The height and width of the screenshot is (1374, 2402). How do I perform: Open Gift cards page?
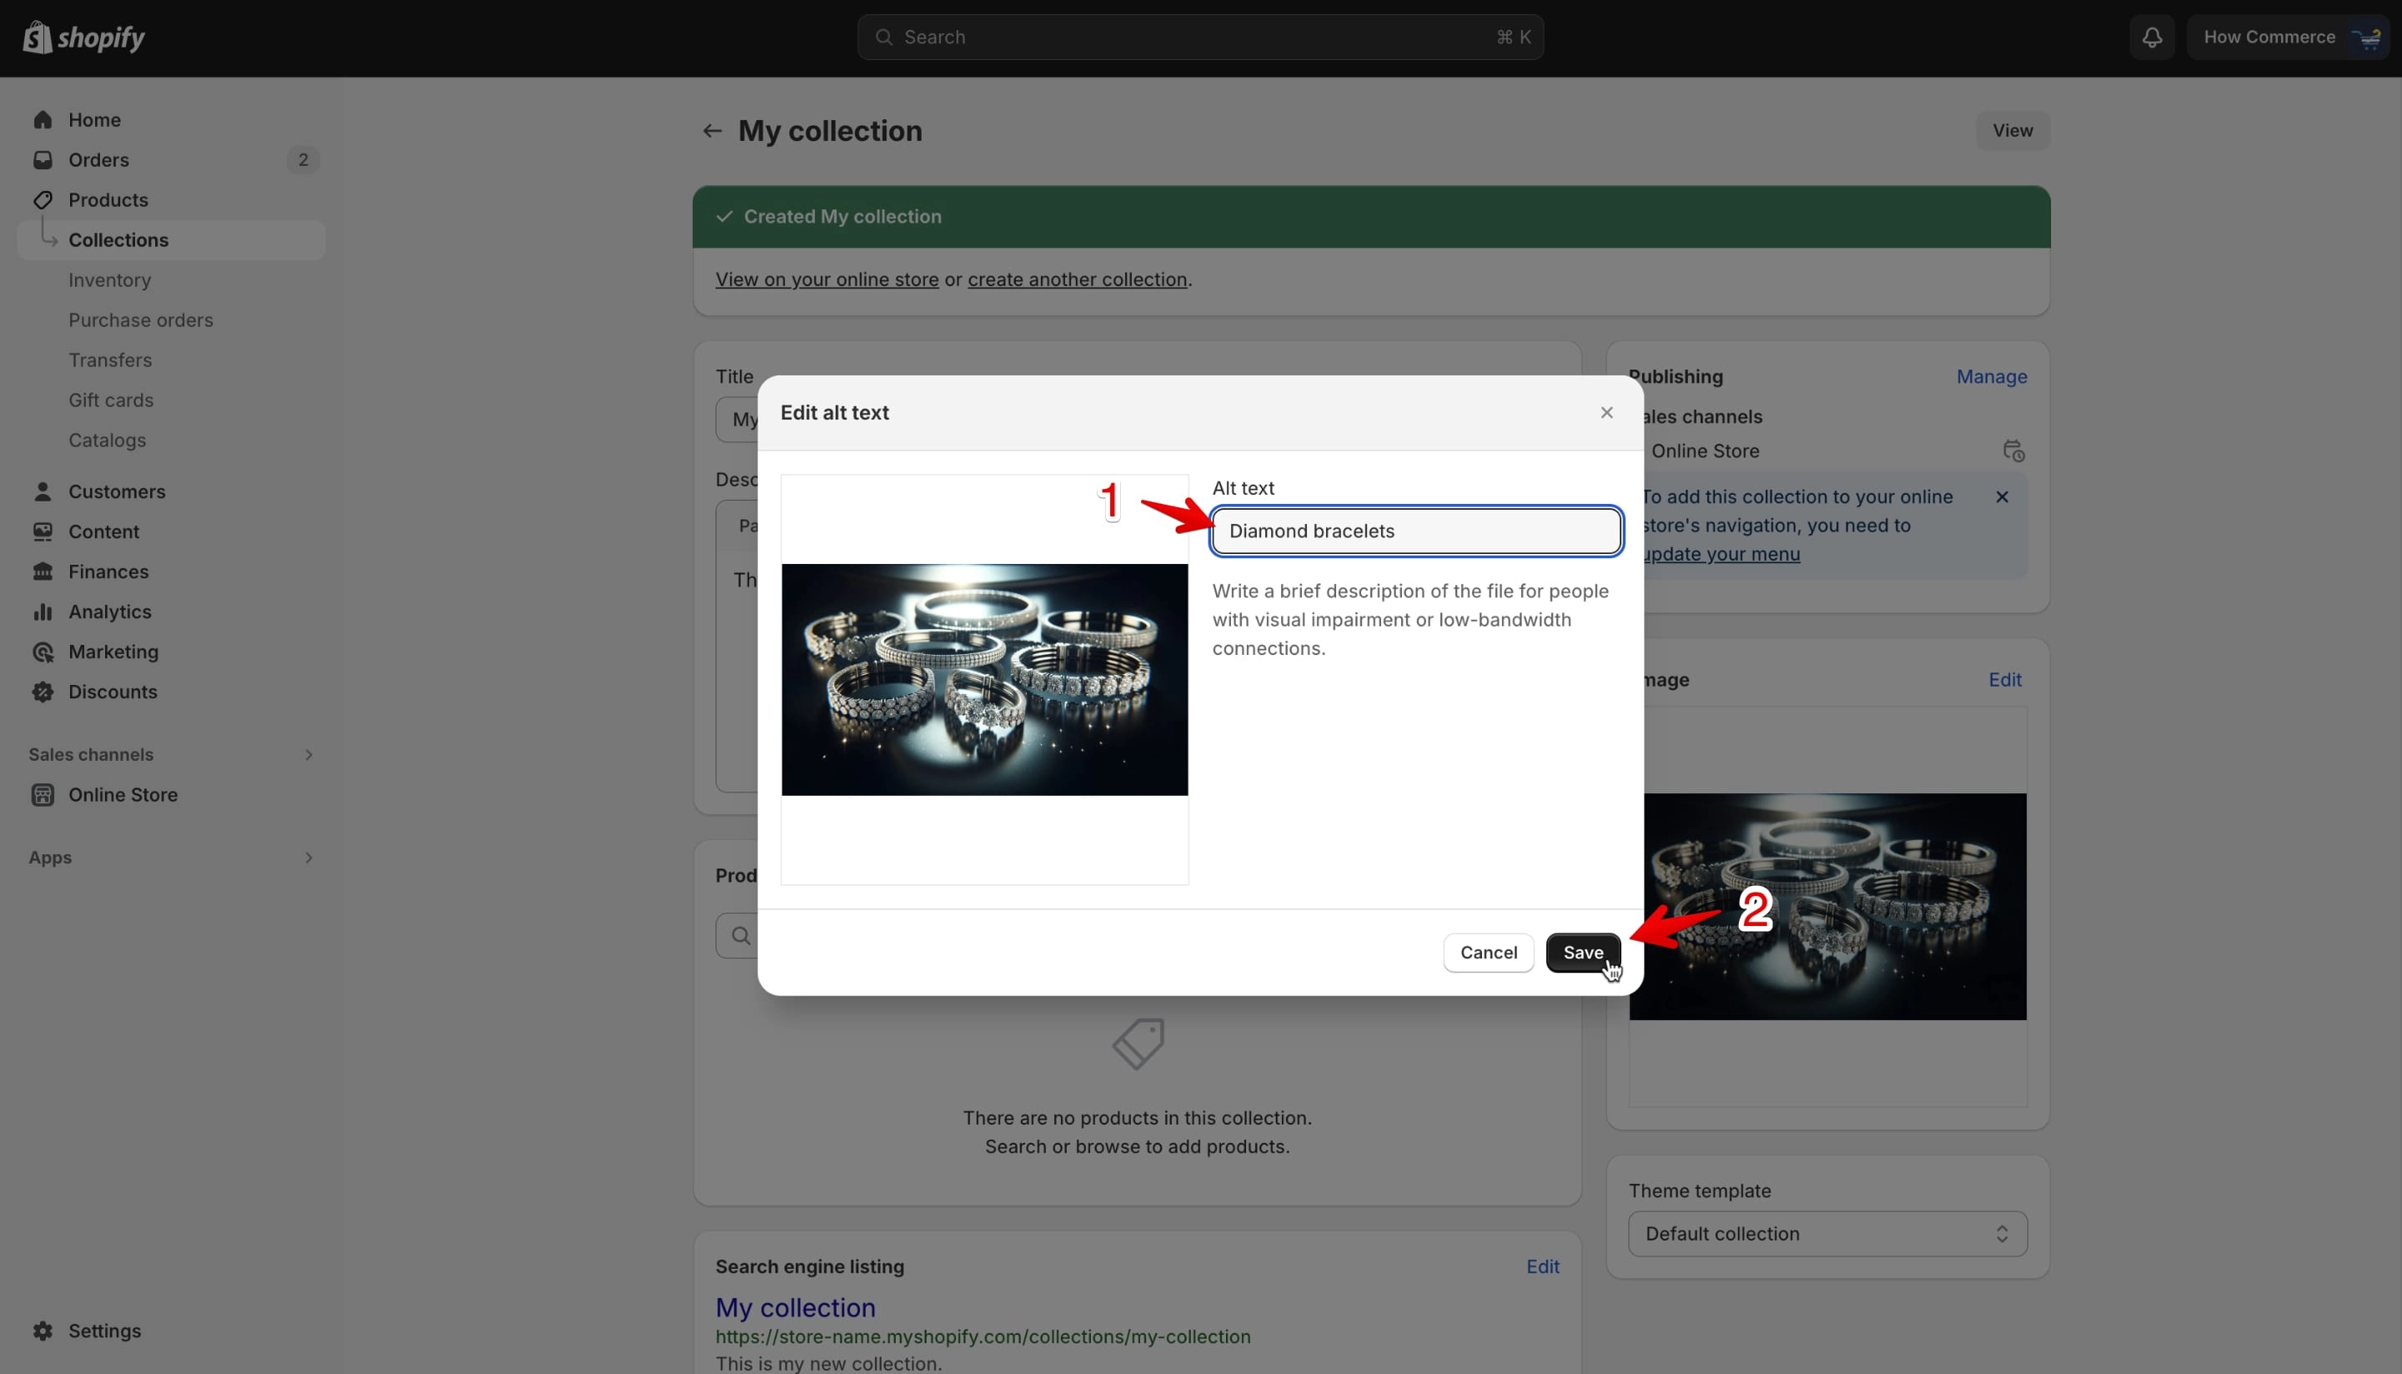pyautogui.click(x=110, y=400)
